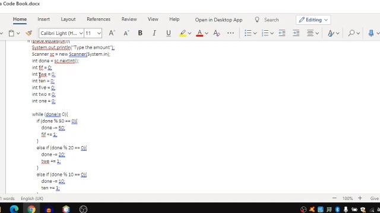Image resolution: width=380 pixels, height=213 pixels.
Task: Open OBS Studio from taskbar
Action: click(x=83, y=209)
